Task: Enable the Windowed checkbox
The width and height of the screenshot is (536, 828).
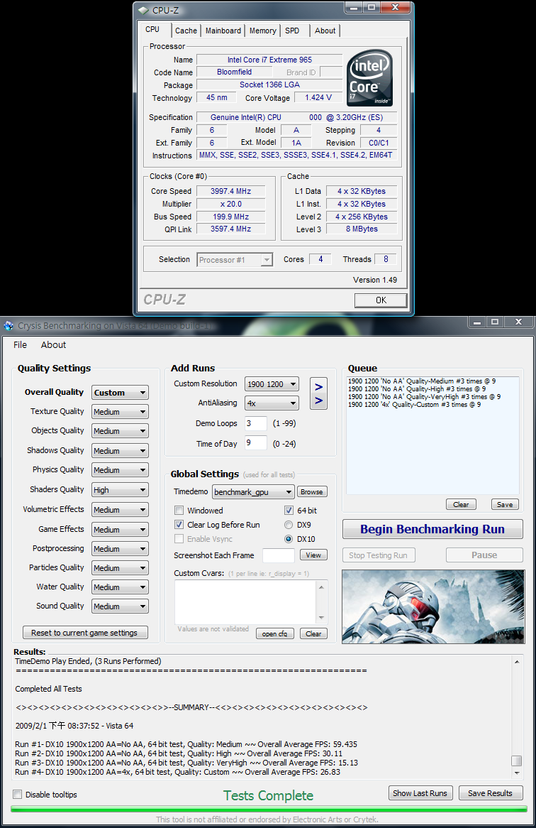Action: coord(179,511)
